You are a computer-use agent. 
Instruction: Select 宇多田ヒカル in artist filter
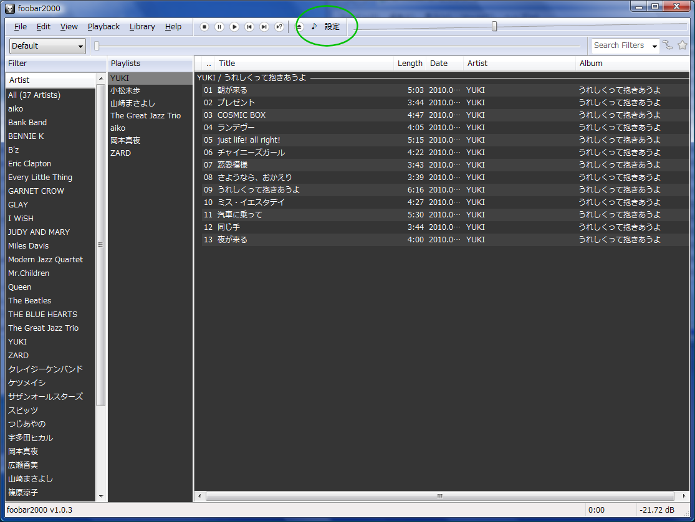50,438
